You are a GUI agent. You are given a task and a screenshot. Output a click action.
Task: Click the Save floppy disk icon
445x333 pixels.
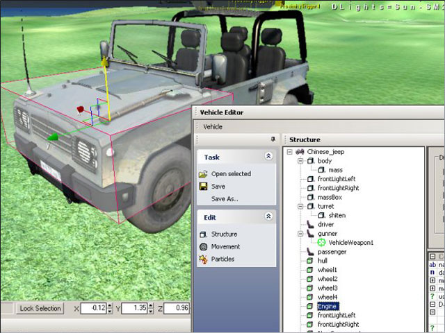203,187
